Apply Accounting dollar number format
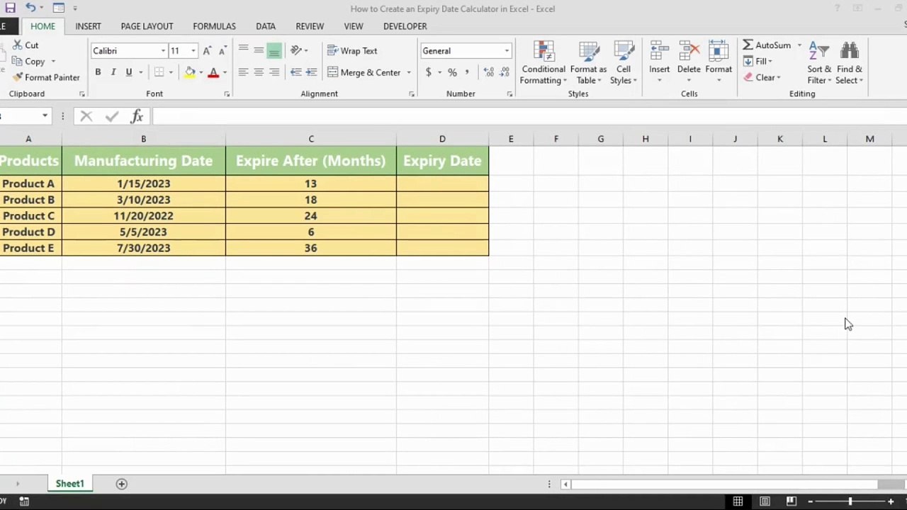 [428, 72]
